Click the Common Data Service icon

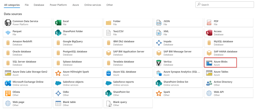click(8, 23)
